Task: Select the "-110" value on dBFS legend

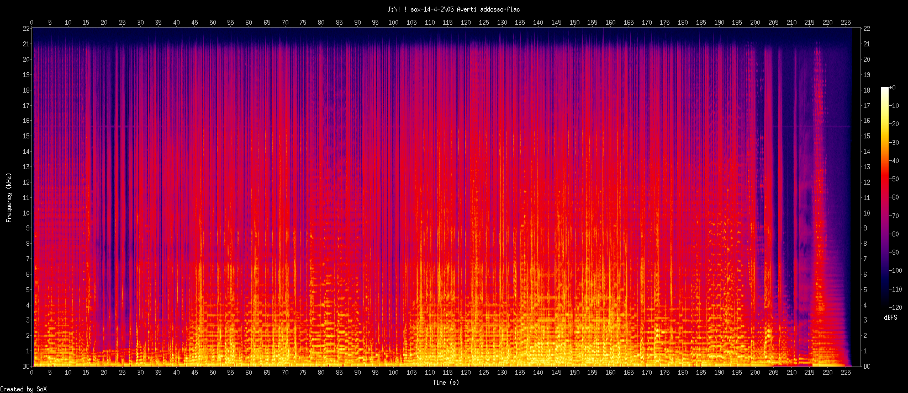Action: 895,289
